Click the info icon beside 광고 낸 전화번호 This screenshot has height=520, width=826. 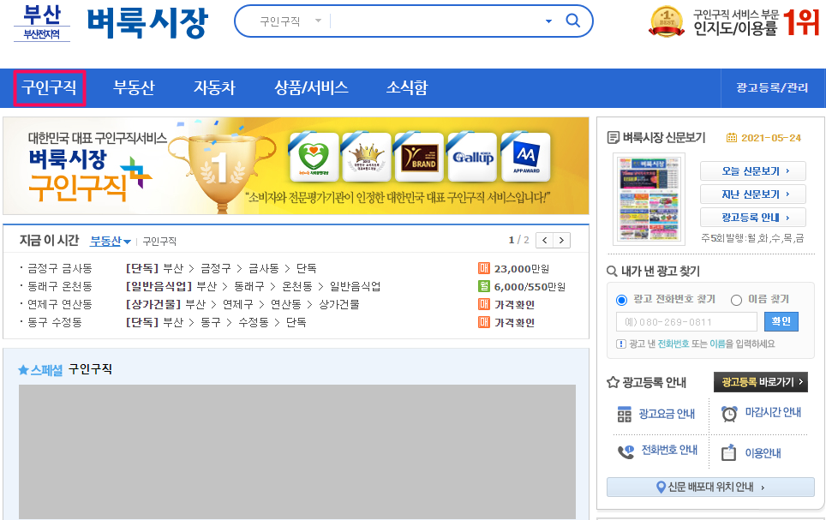pyautogui.click(x=621, y=344)
